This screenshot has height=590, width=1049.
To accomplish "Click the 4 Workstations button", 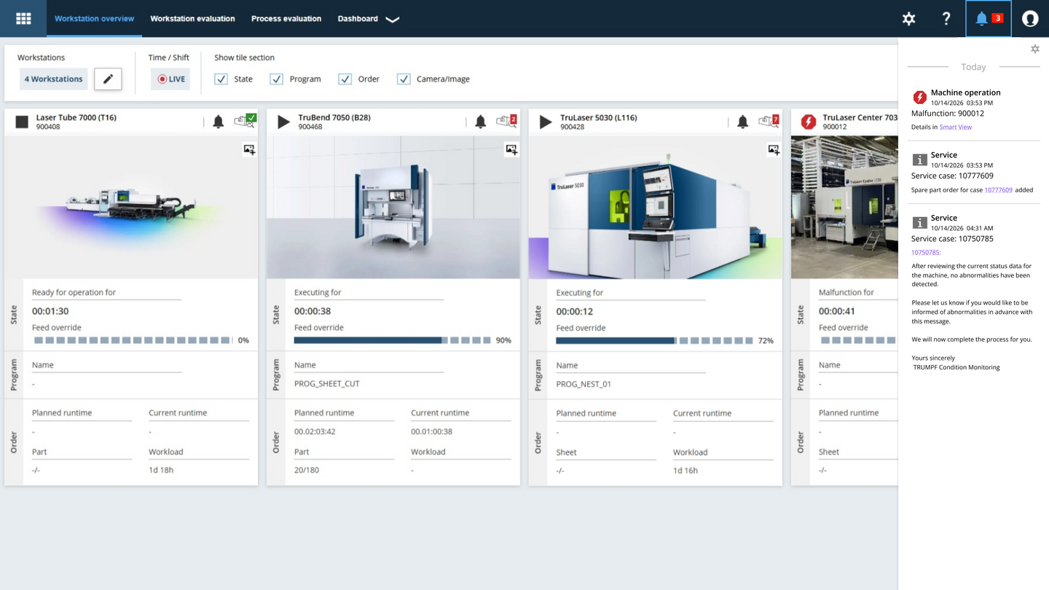I will point(53,79).
